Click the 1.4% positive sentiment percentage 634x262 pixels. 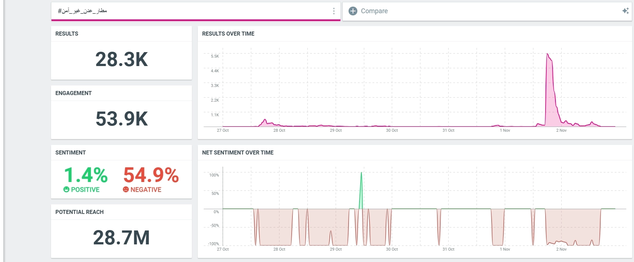(86, 175)
